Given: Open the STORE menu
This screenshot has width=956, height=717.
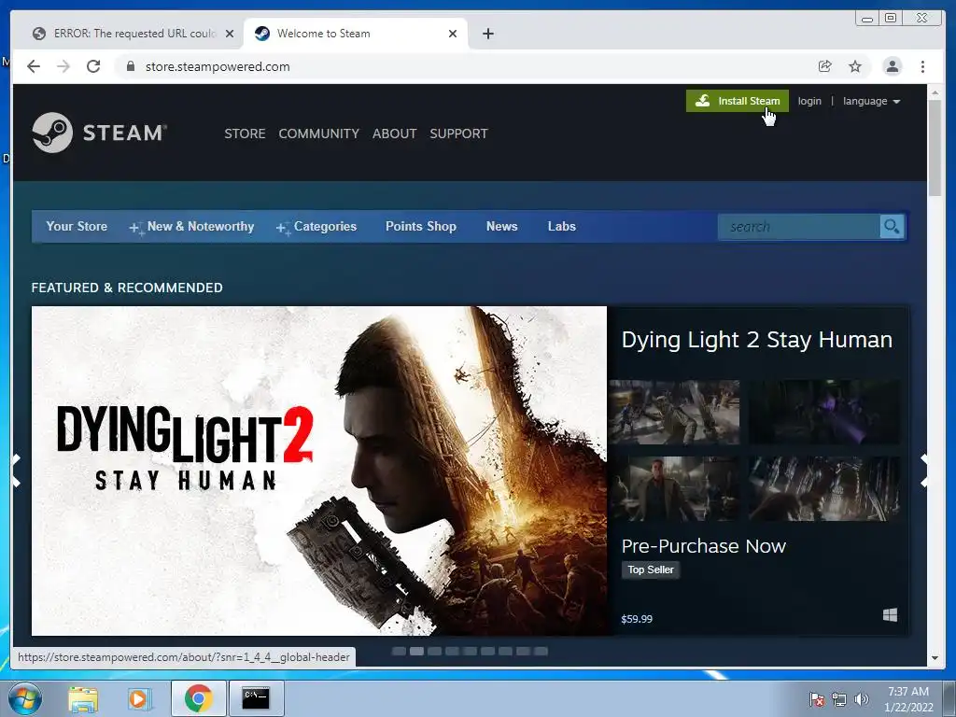Looking at the screenshot, I should (245, 134).
